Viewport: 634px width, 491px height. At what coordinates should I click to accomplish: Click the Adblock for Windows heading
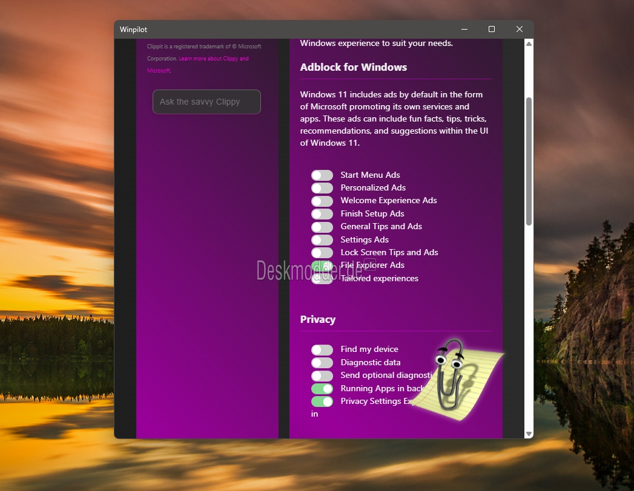[x=354, y=67]
